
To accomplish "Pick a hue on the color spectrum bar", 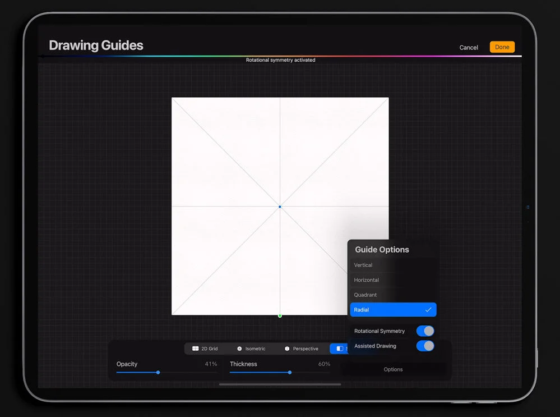I will point(280,56).
